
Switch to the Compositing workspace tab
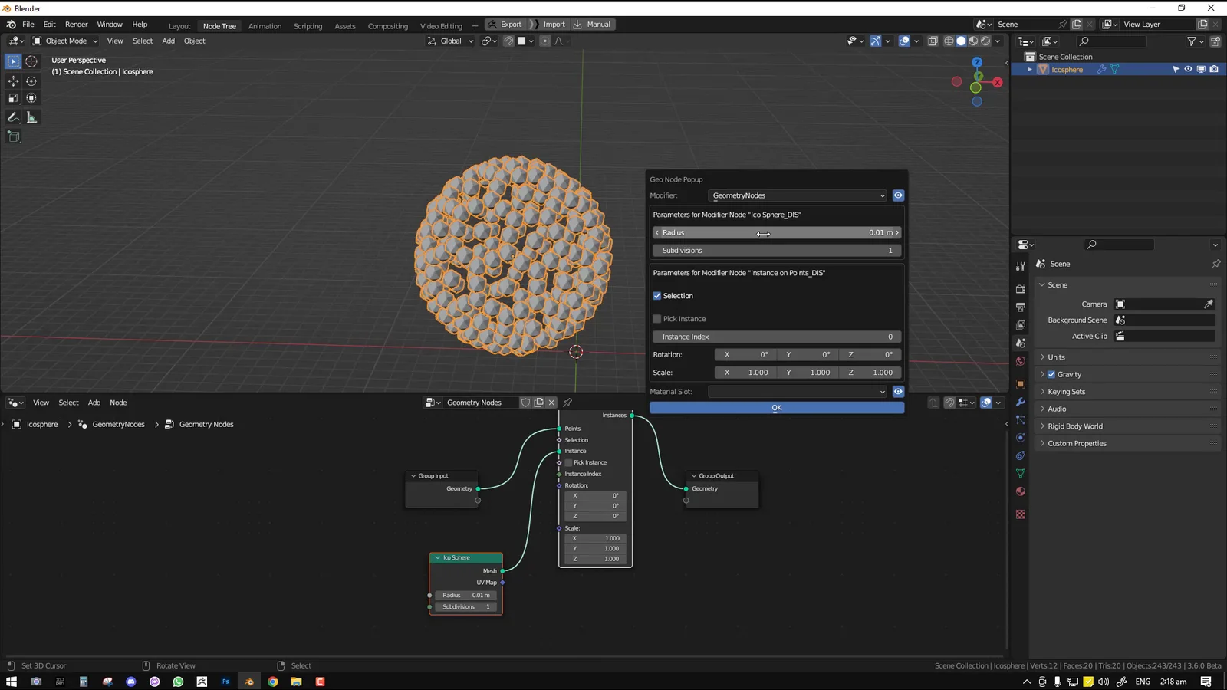[x=387, y=25]
